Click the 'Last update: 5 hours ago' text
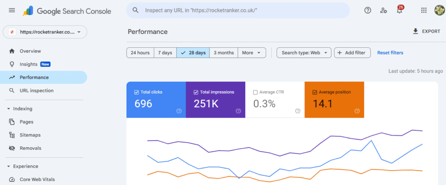The height and width of the screenshot is (185, 446). click(416, 71)
